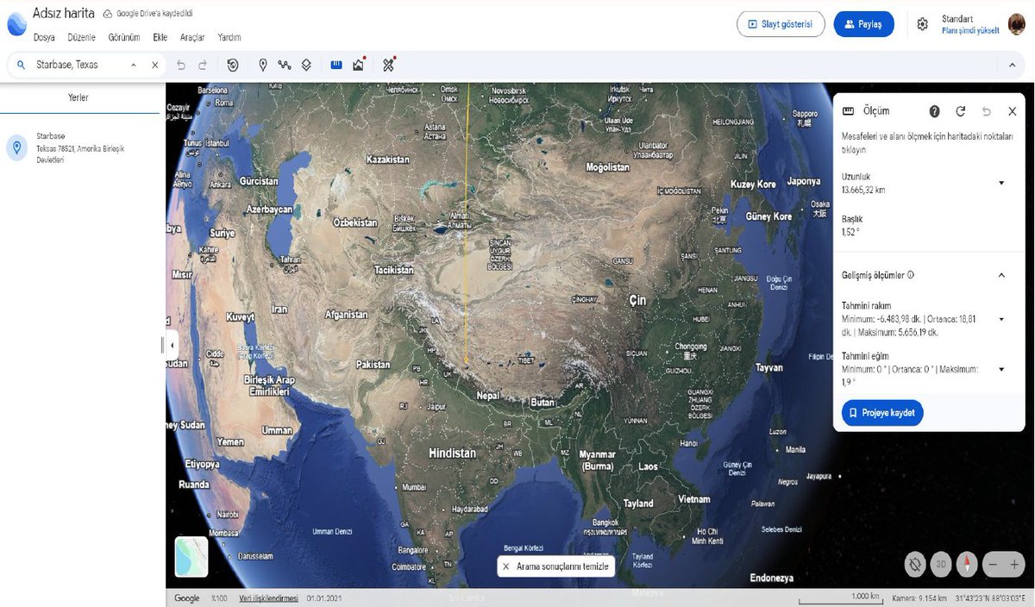
Task: Click the blue Paylaş share button
Action: click(863, 24)
